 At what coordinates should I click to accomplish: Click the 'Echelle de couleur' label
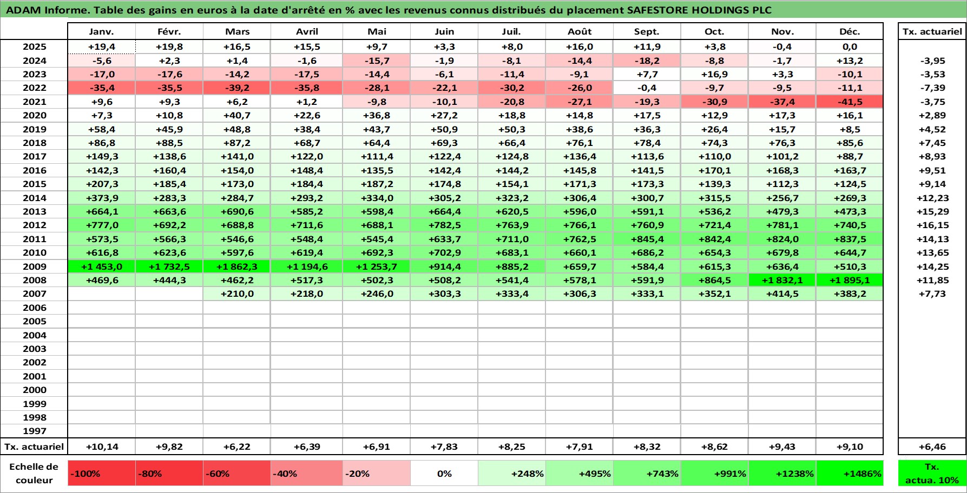34,474
